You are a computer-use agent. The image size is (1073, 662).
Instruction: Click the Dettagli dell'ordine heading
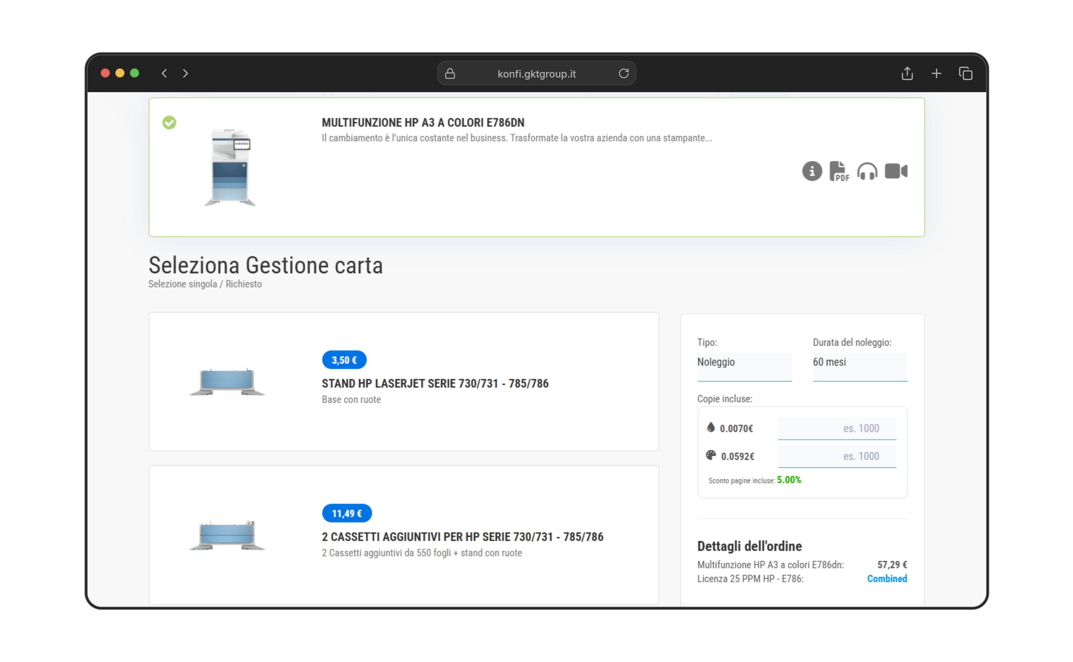749,546
